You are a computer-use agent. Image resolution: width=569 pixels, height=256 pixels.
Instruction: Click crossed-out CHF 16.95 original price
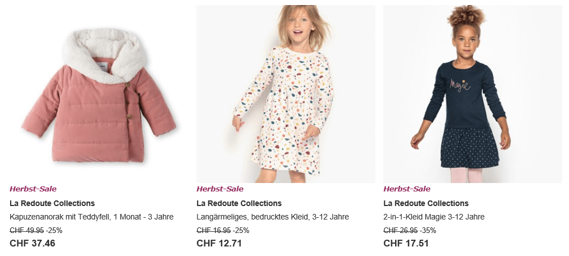tap(213, 230)
